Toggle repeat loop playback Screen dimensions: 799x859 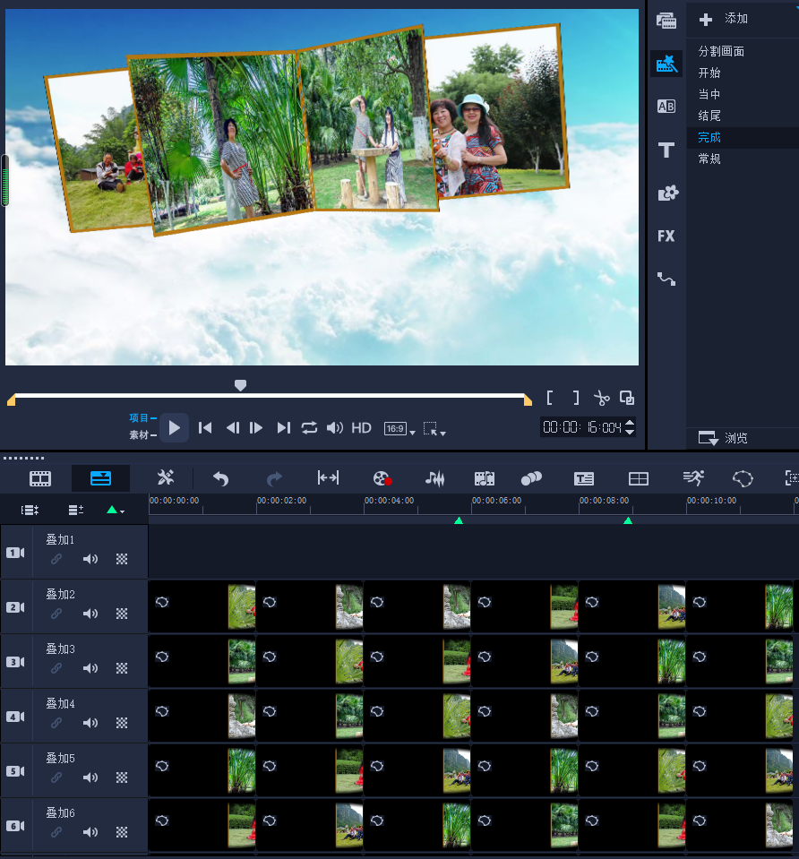[309, 428]
